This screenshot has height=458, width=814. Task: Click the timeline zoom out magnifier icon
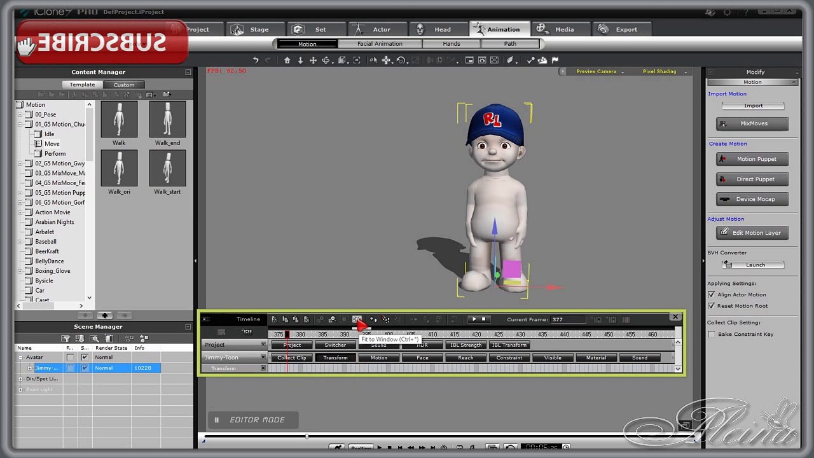tap(332, 319)
